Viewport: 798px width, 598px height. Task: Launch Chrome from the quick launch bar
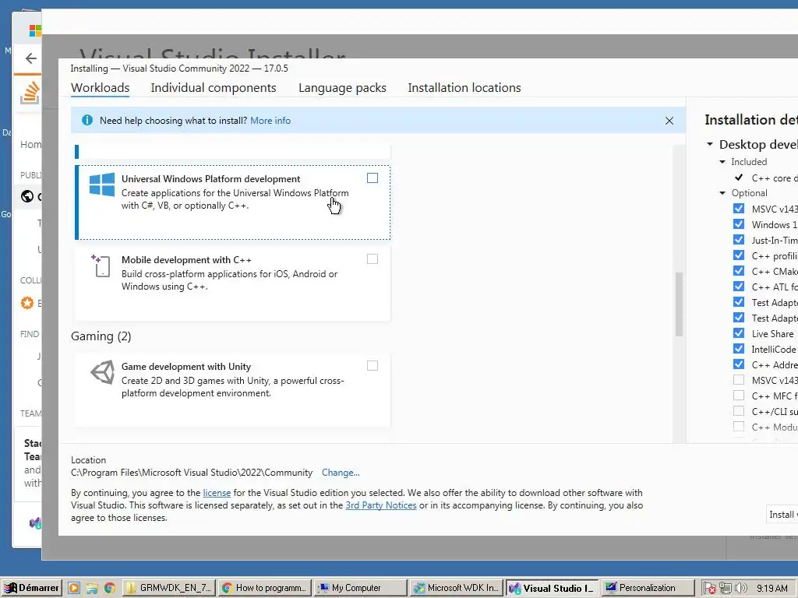click(109, 588)
